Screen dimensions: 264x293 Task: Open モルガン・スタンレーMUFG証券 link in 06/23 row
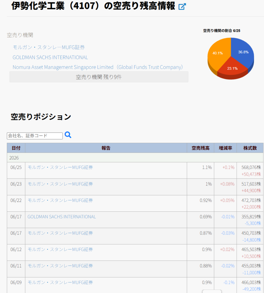pos(60,184)
